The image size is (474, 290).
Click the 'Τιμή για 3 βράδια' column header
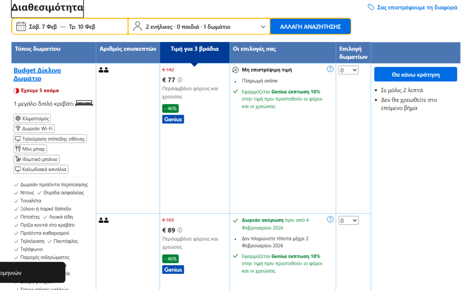pyautogui.click(x=194, y=49)
